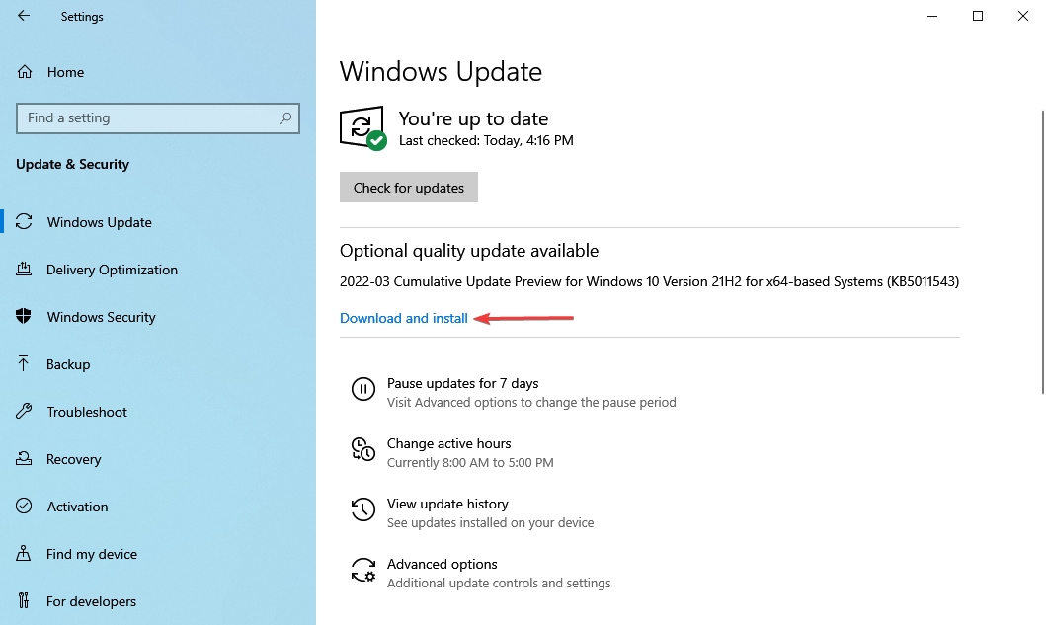
Task: Close the Settings window
Action: click(x=1022, y=16)
